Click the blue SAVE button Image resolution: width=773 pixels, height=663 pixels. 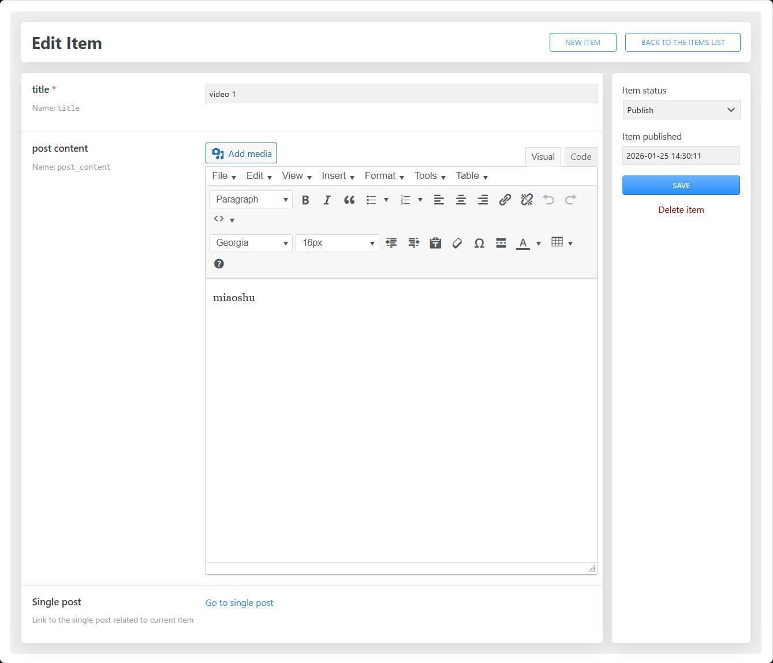tap(681, 185)
